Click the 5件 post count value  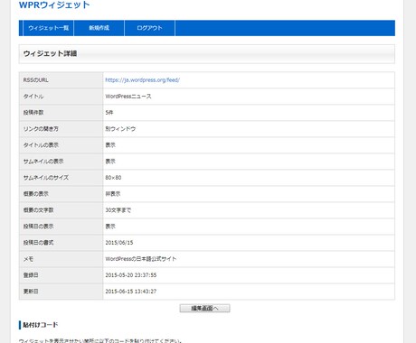coord(109,113)
